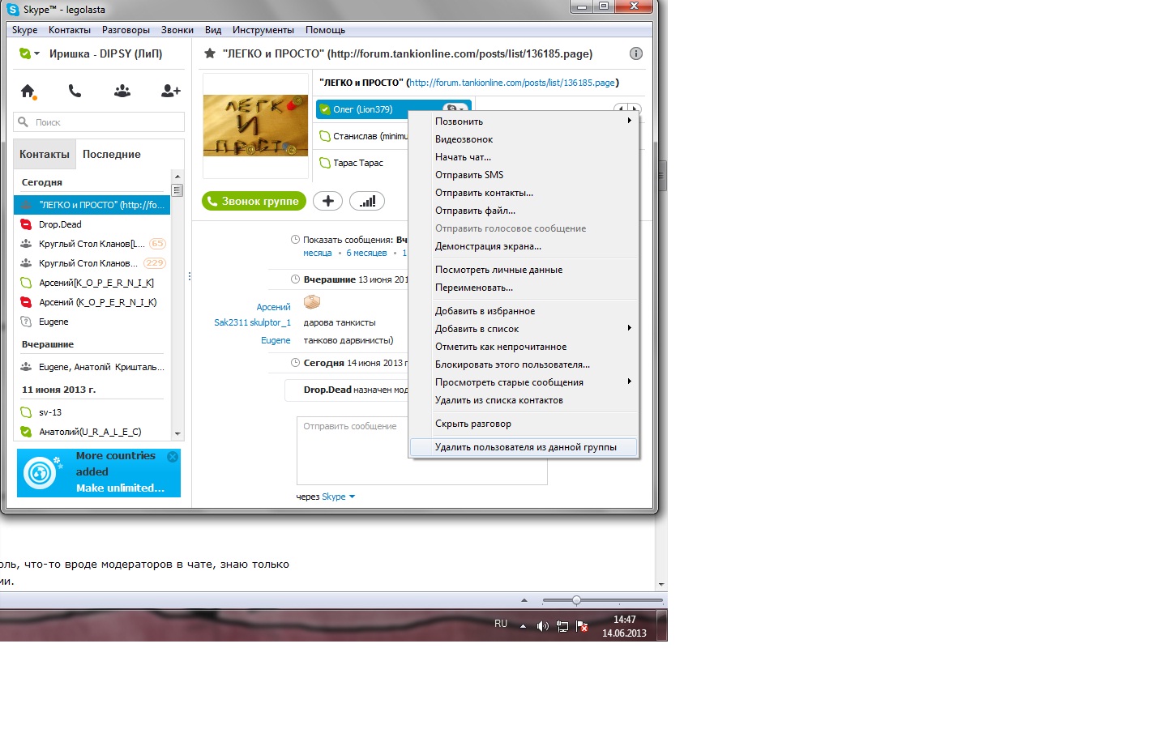Click the sv-13 contact status icon
The height and width of the screenshot is (729, 1167).
26,412
